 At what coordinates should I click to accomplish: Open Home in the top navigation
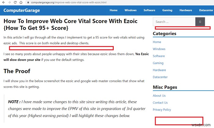pyautogui.click(x=113, y=10)
